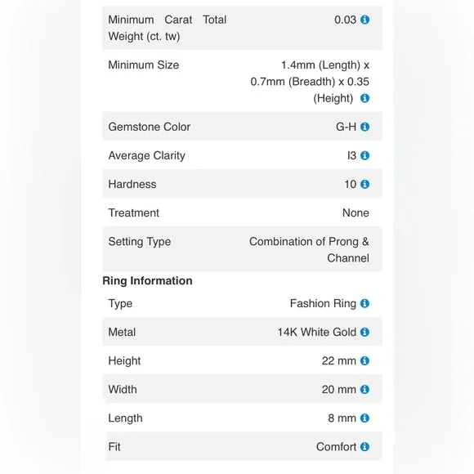Click info icon beside 0.03 carat weight

pos(364,20)
